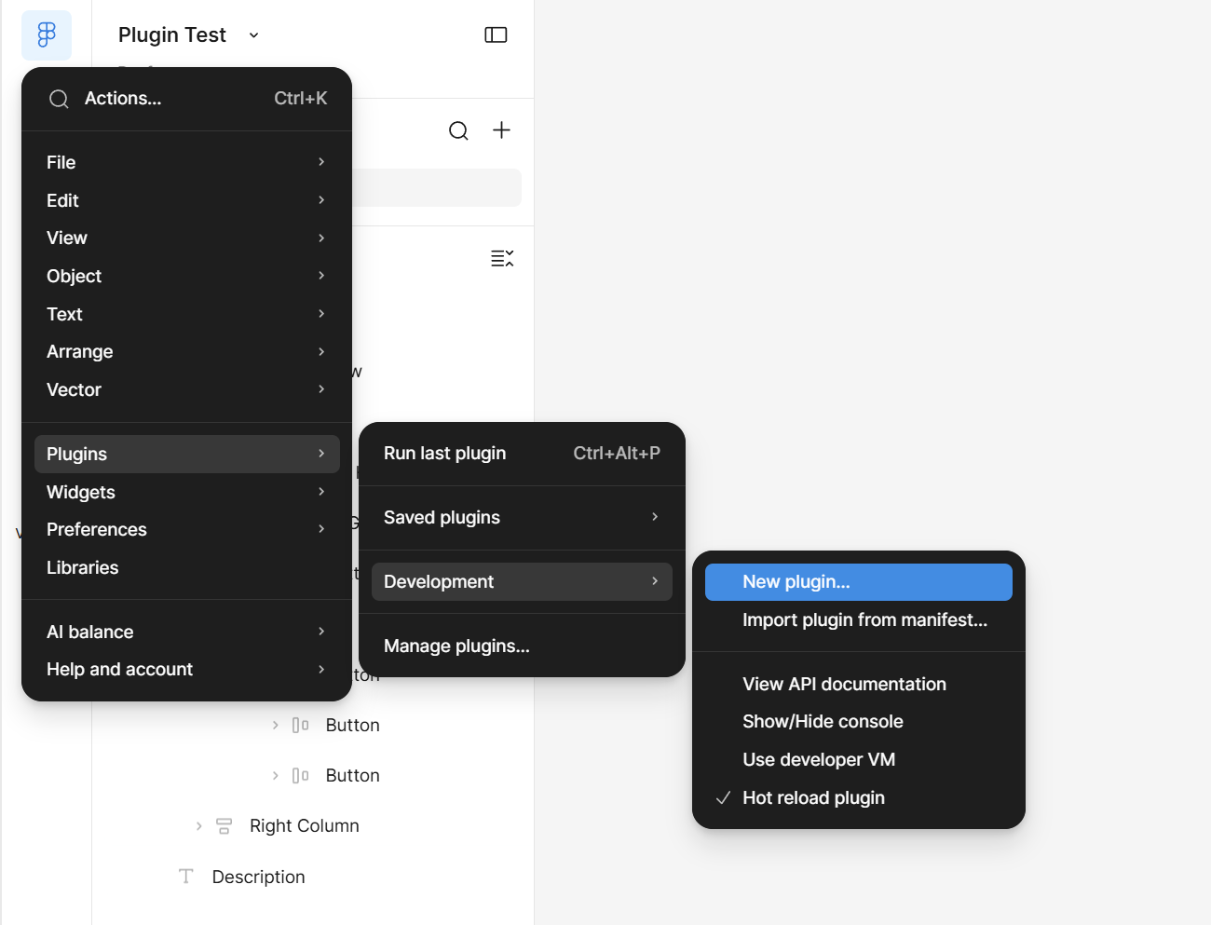Screen dimensions: 1211x925
Task: Click the search magnifier icon in pages panel
Action: click(x=458, y=130)
